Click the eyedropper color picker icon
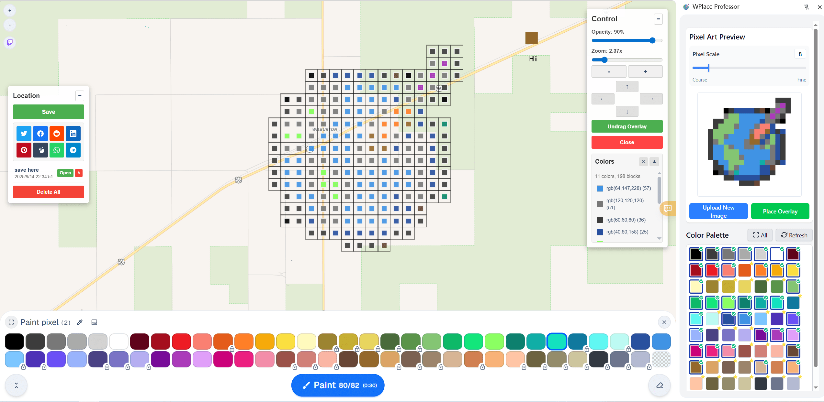The height and width of the screenshot is (402, 824). point(80,322)
